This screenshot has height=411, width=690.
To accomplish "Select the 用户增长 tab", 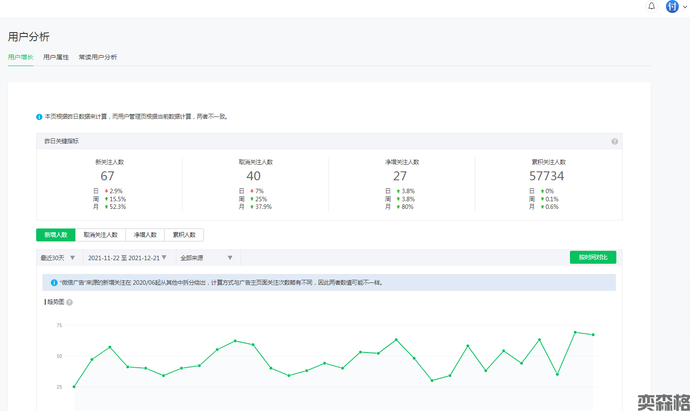I will (x=21, y=57).
